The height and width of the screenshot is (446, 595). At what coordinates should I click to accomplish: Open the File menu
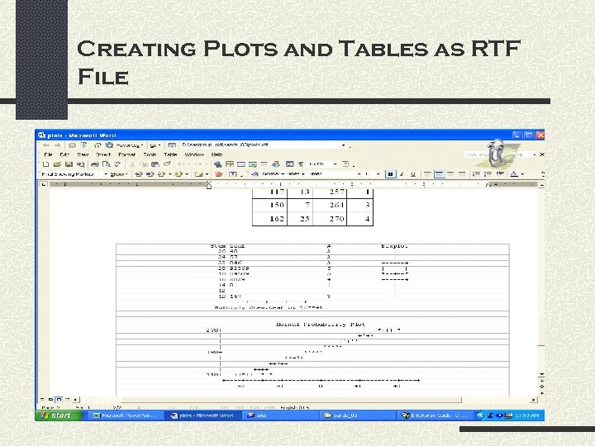[x=48, y=154]
